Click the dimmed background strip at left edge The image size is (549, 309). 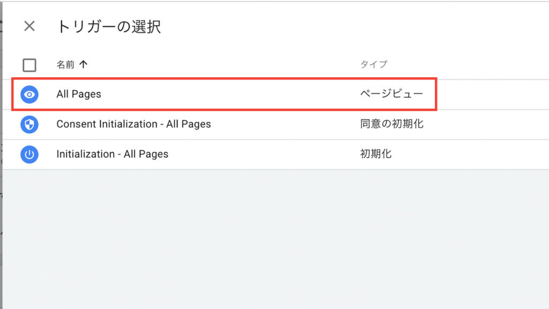pyautogui.click(x=1, y=154)
